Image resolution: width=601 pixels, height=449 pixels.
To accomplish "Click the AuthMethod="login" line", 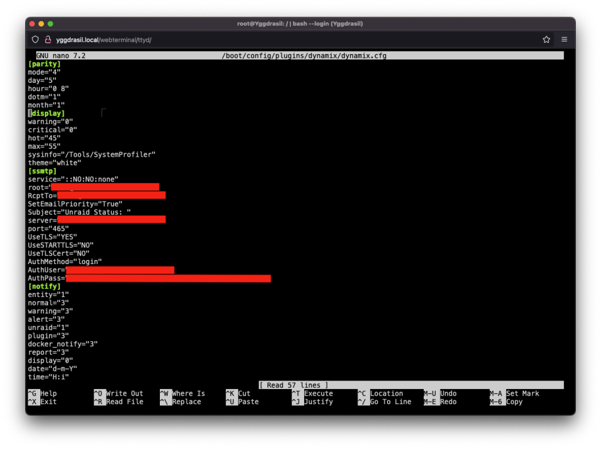I will [x=65, y=262].
